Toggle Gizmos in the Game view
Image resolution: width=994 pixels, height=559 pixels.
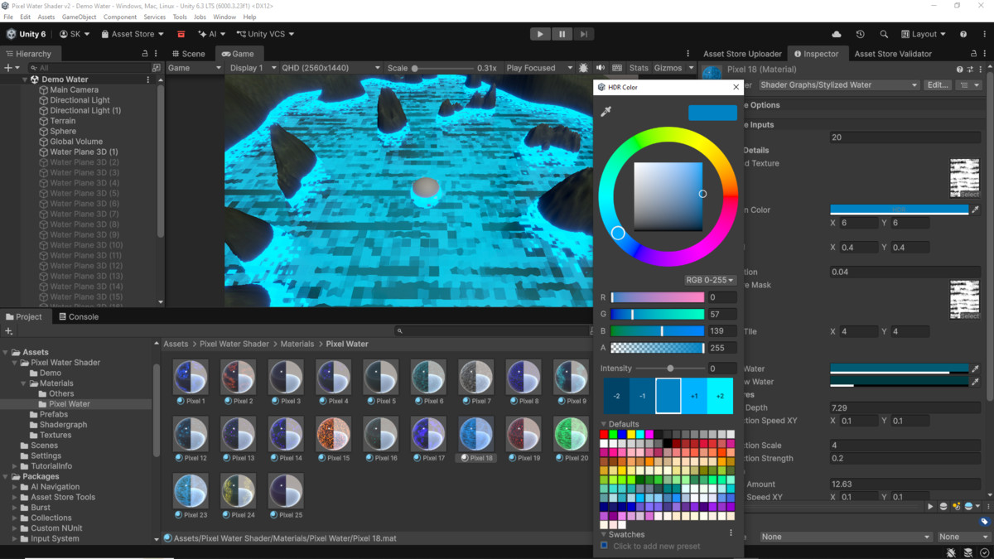[668, 68]
